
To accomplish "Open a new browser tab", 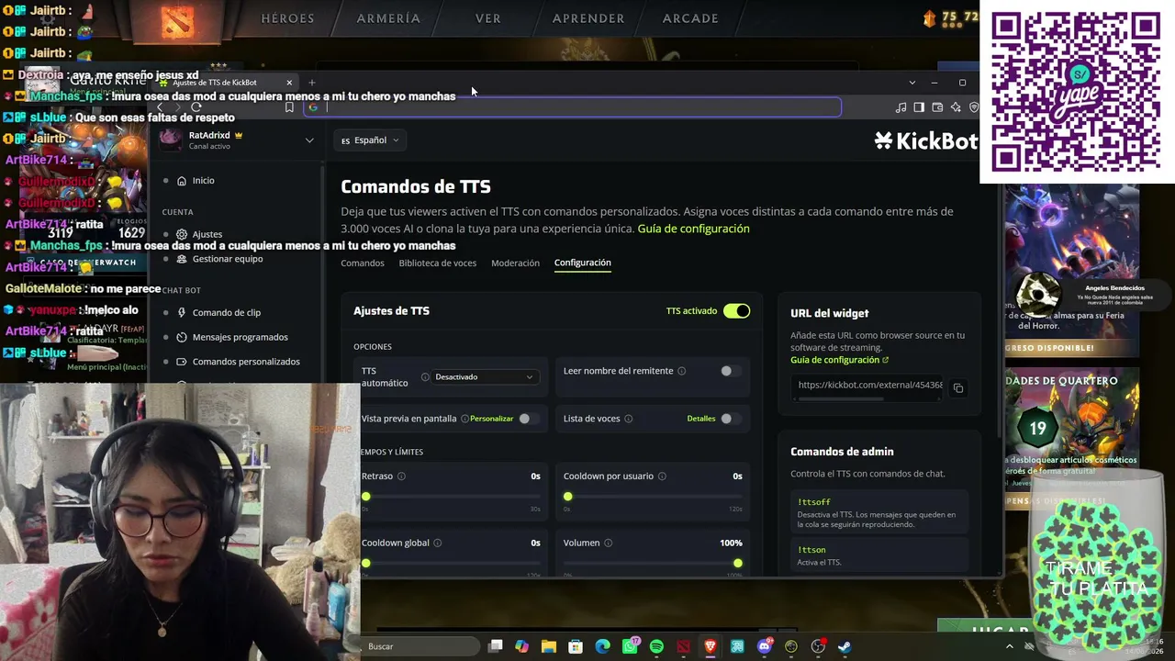I will [x=312, y=83].
